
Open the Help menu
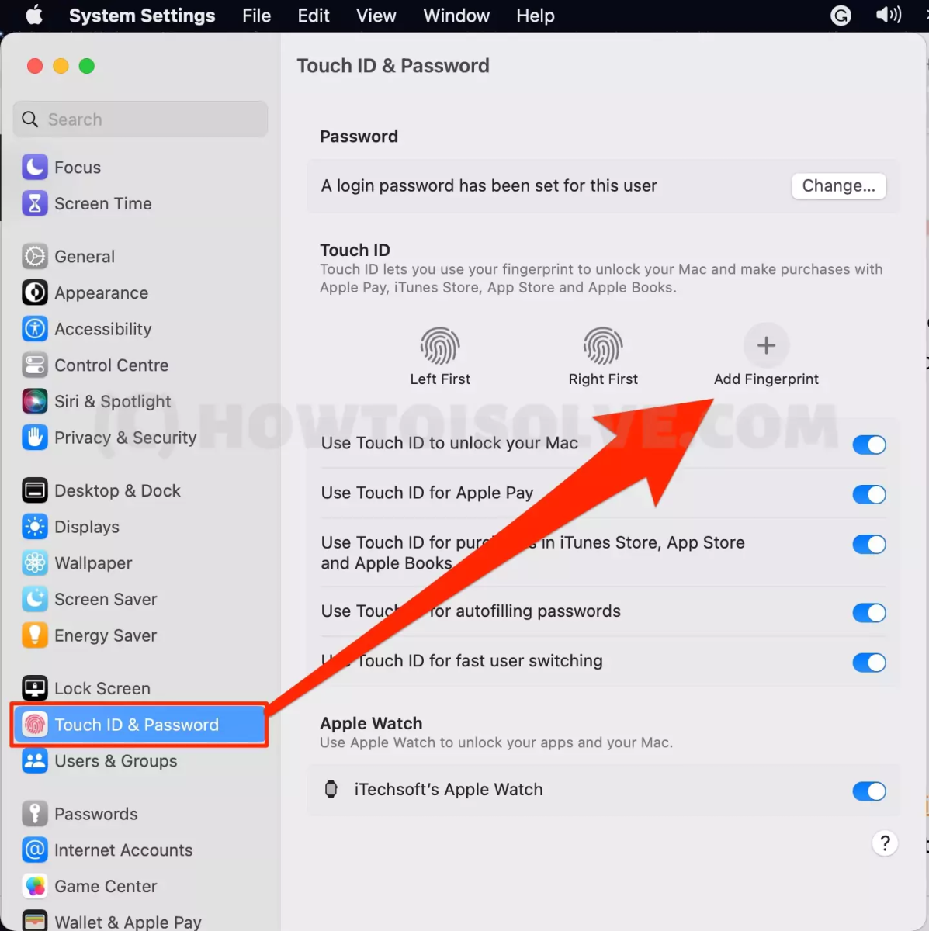(x=536, y=16)
